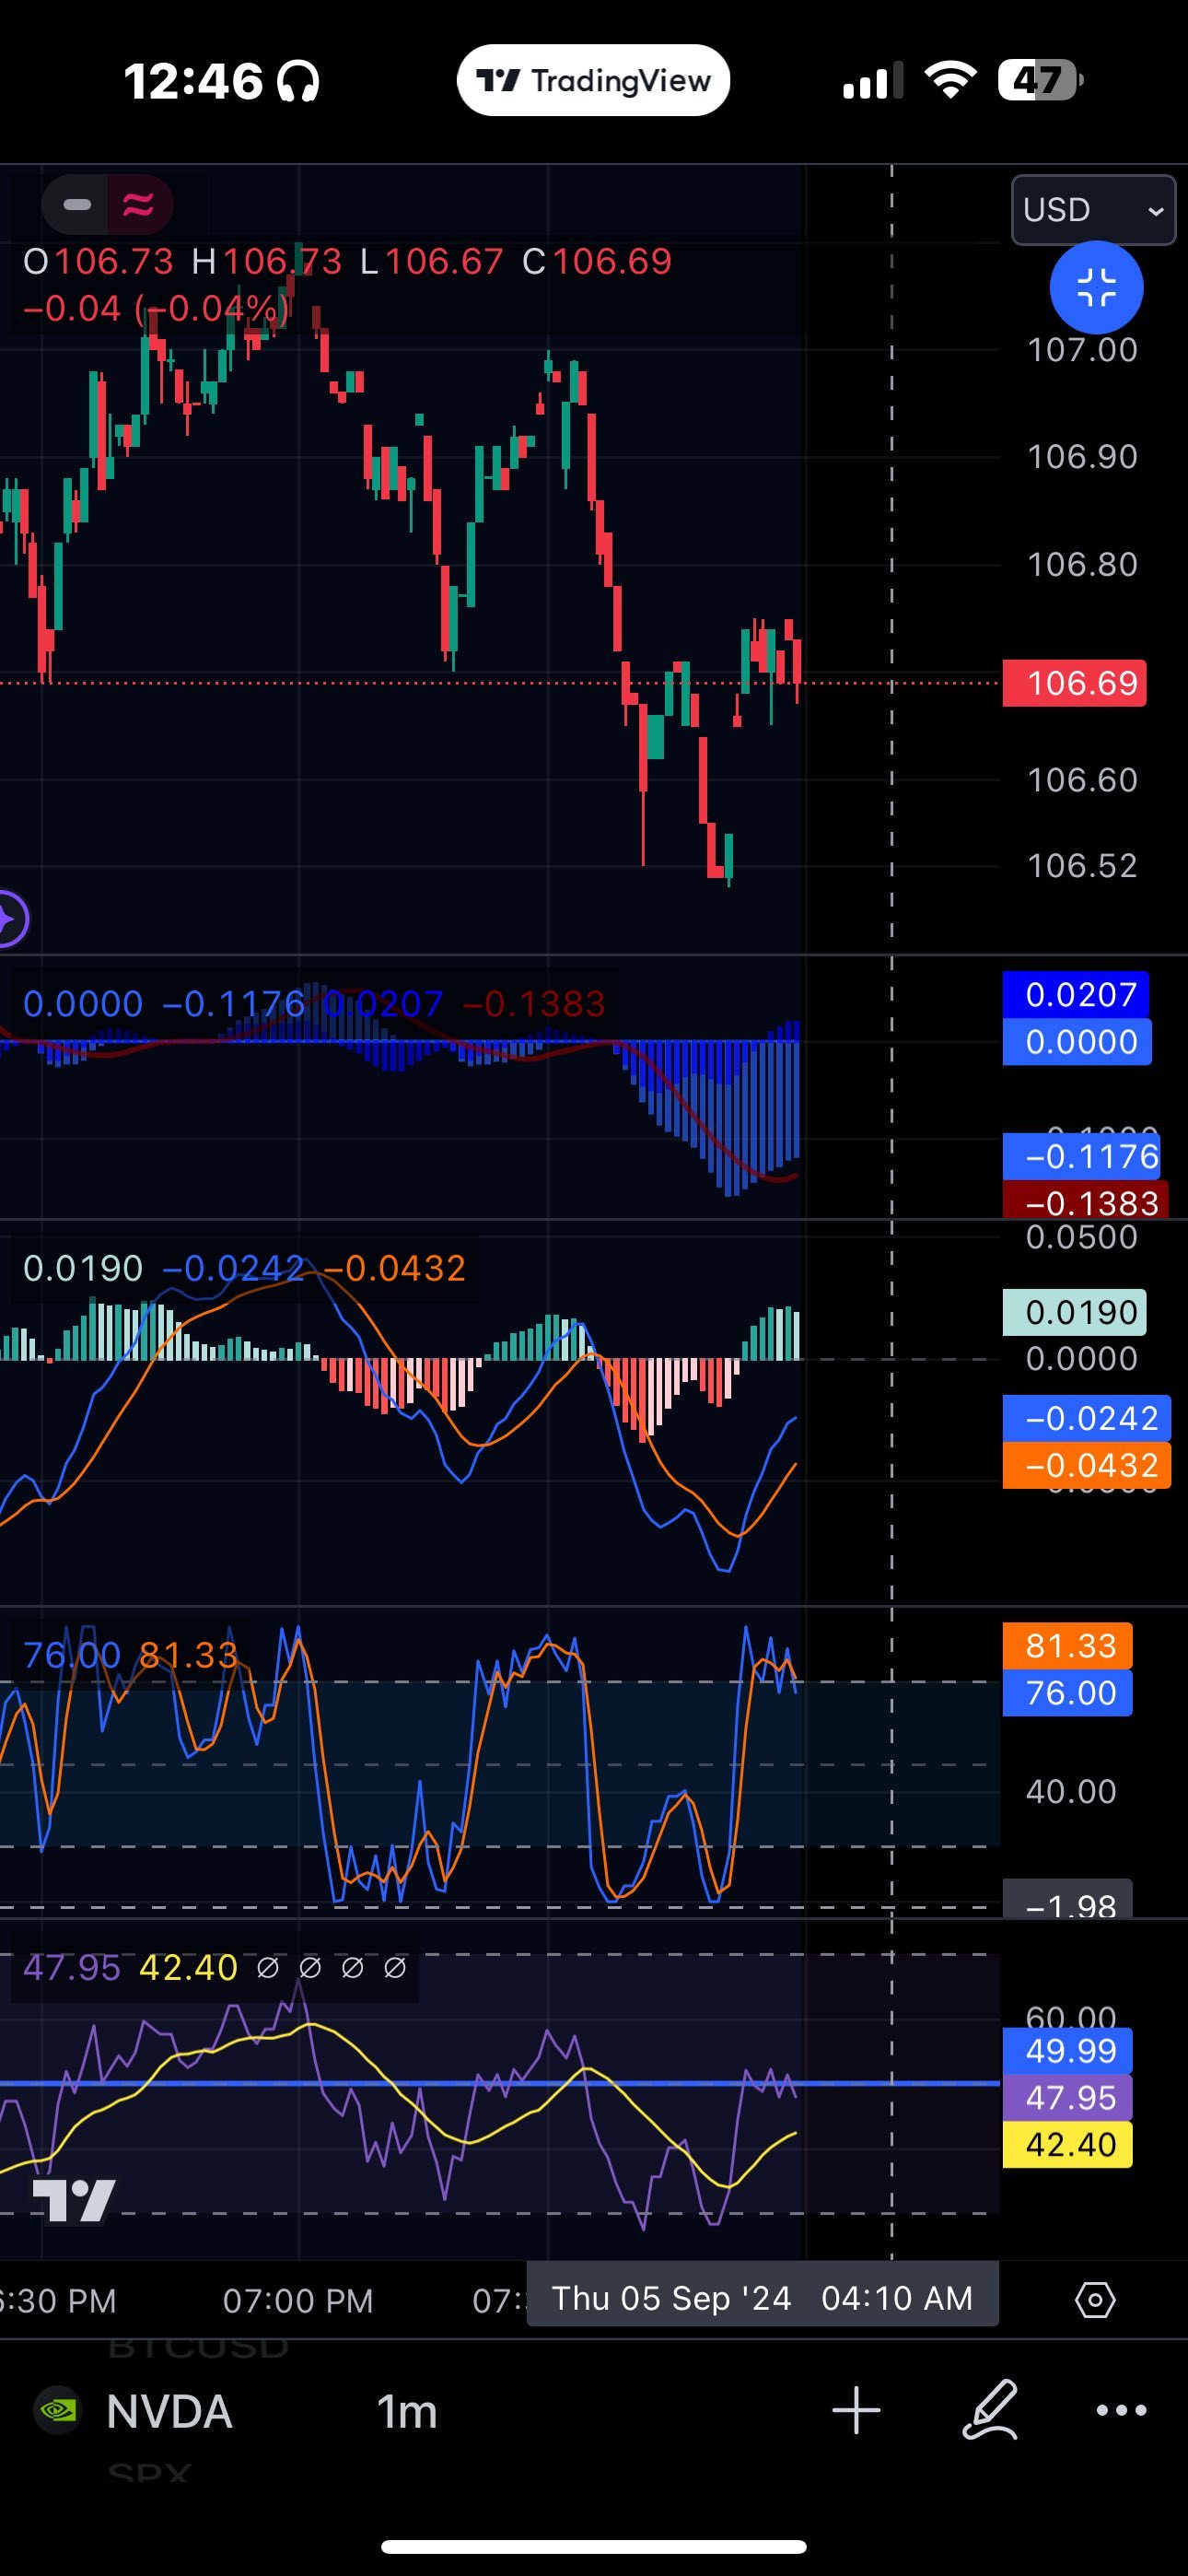The width and height of the screenshot is (1188, 2576).
Task: Tap the Wi-Fi status icon
Action: [x=950, y=80]
